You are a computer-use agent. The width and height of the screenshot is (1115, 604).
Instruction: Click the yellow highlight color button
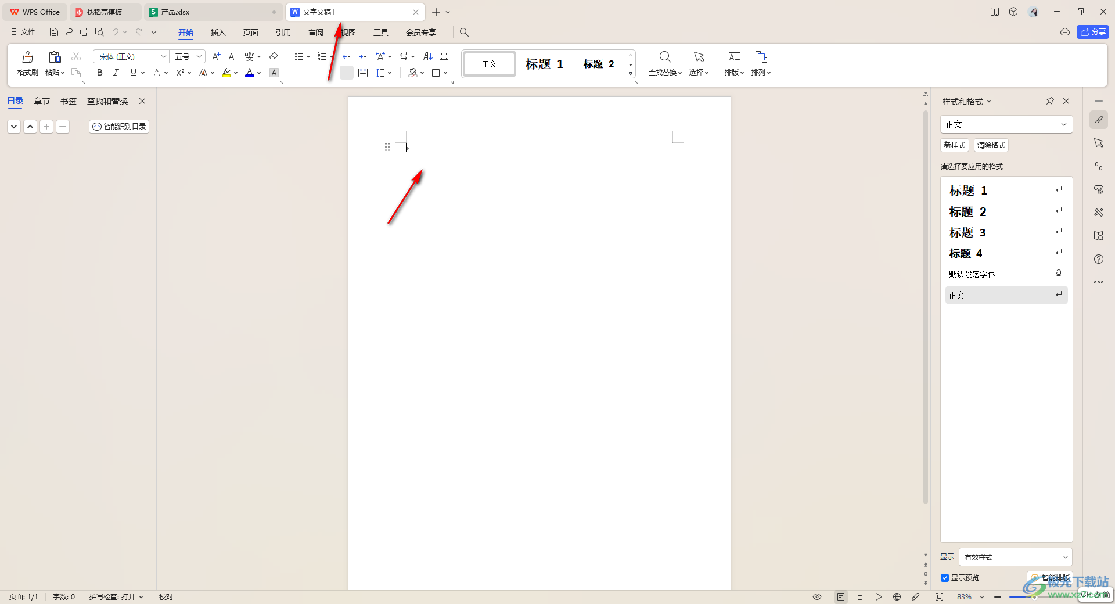click(x=226, y=73)
